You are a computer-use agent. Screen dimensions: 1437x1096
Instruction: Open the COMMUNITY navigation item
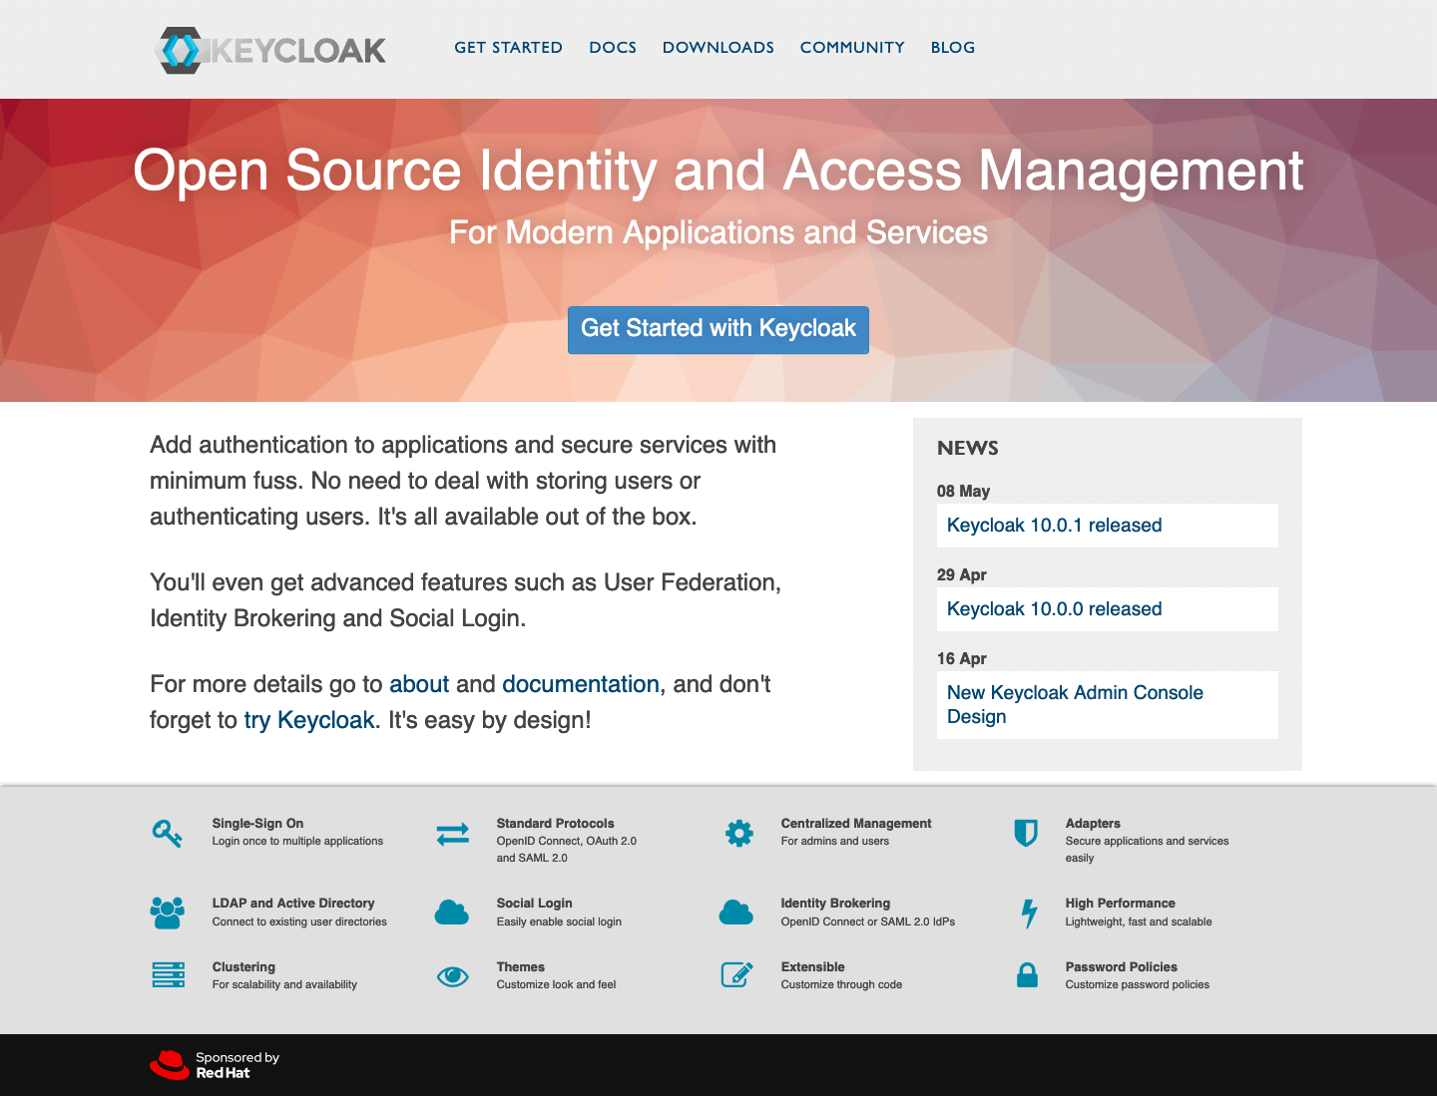[x=852, y=47]
